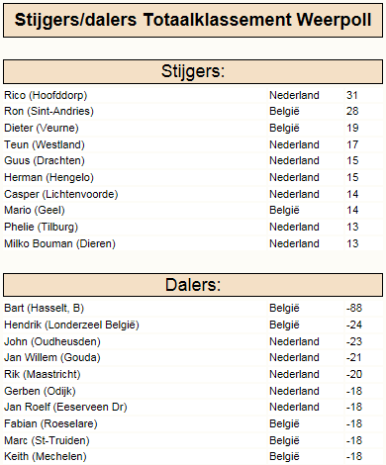Select Keith (Mechelen) row

tap(193, 456)
